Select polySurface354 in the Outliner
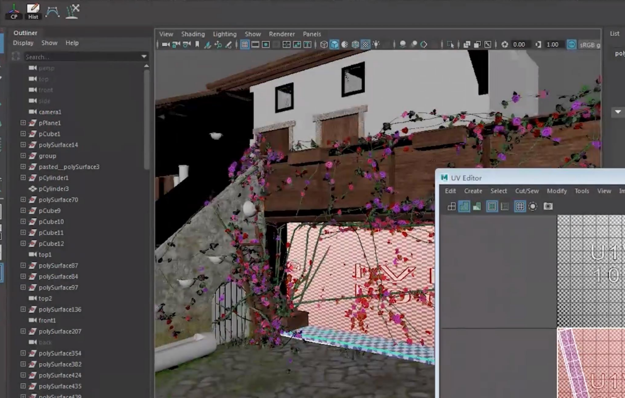The image size is (625, 398). pyautogui.click(x=60, y=353)
